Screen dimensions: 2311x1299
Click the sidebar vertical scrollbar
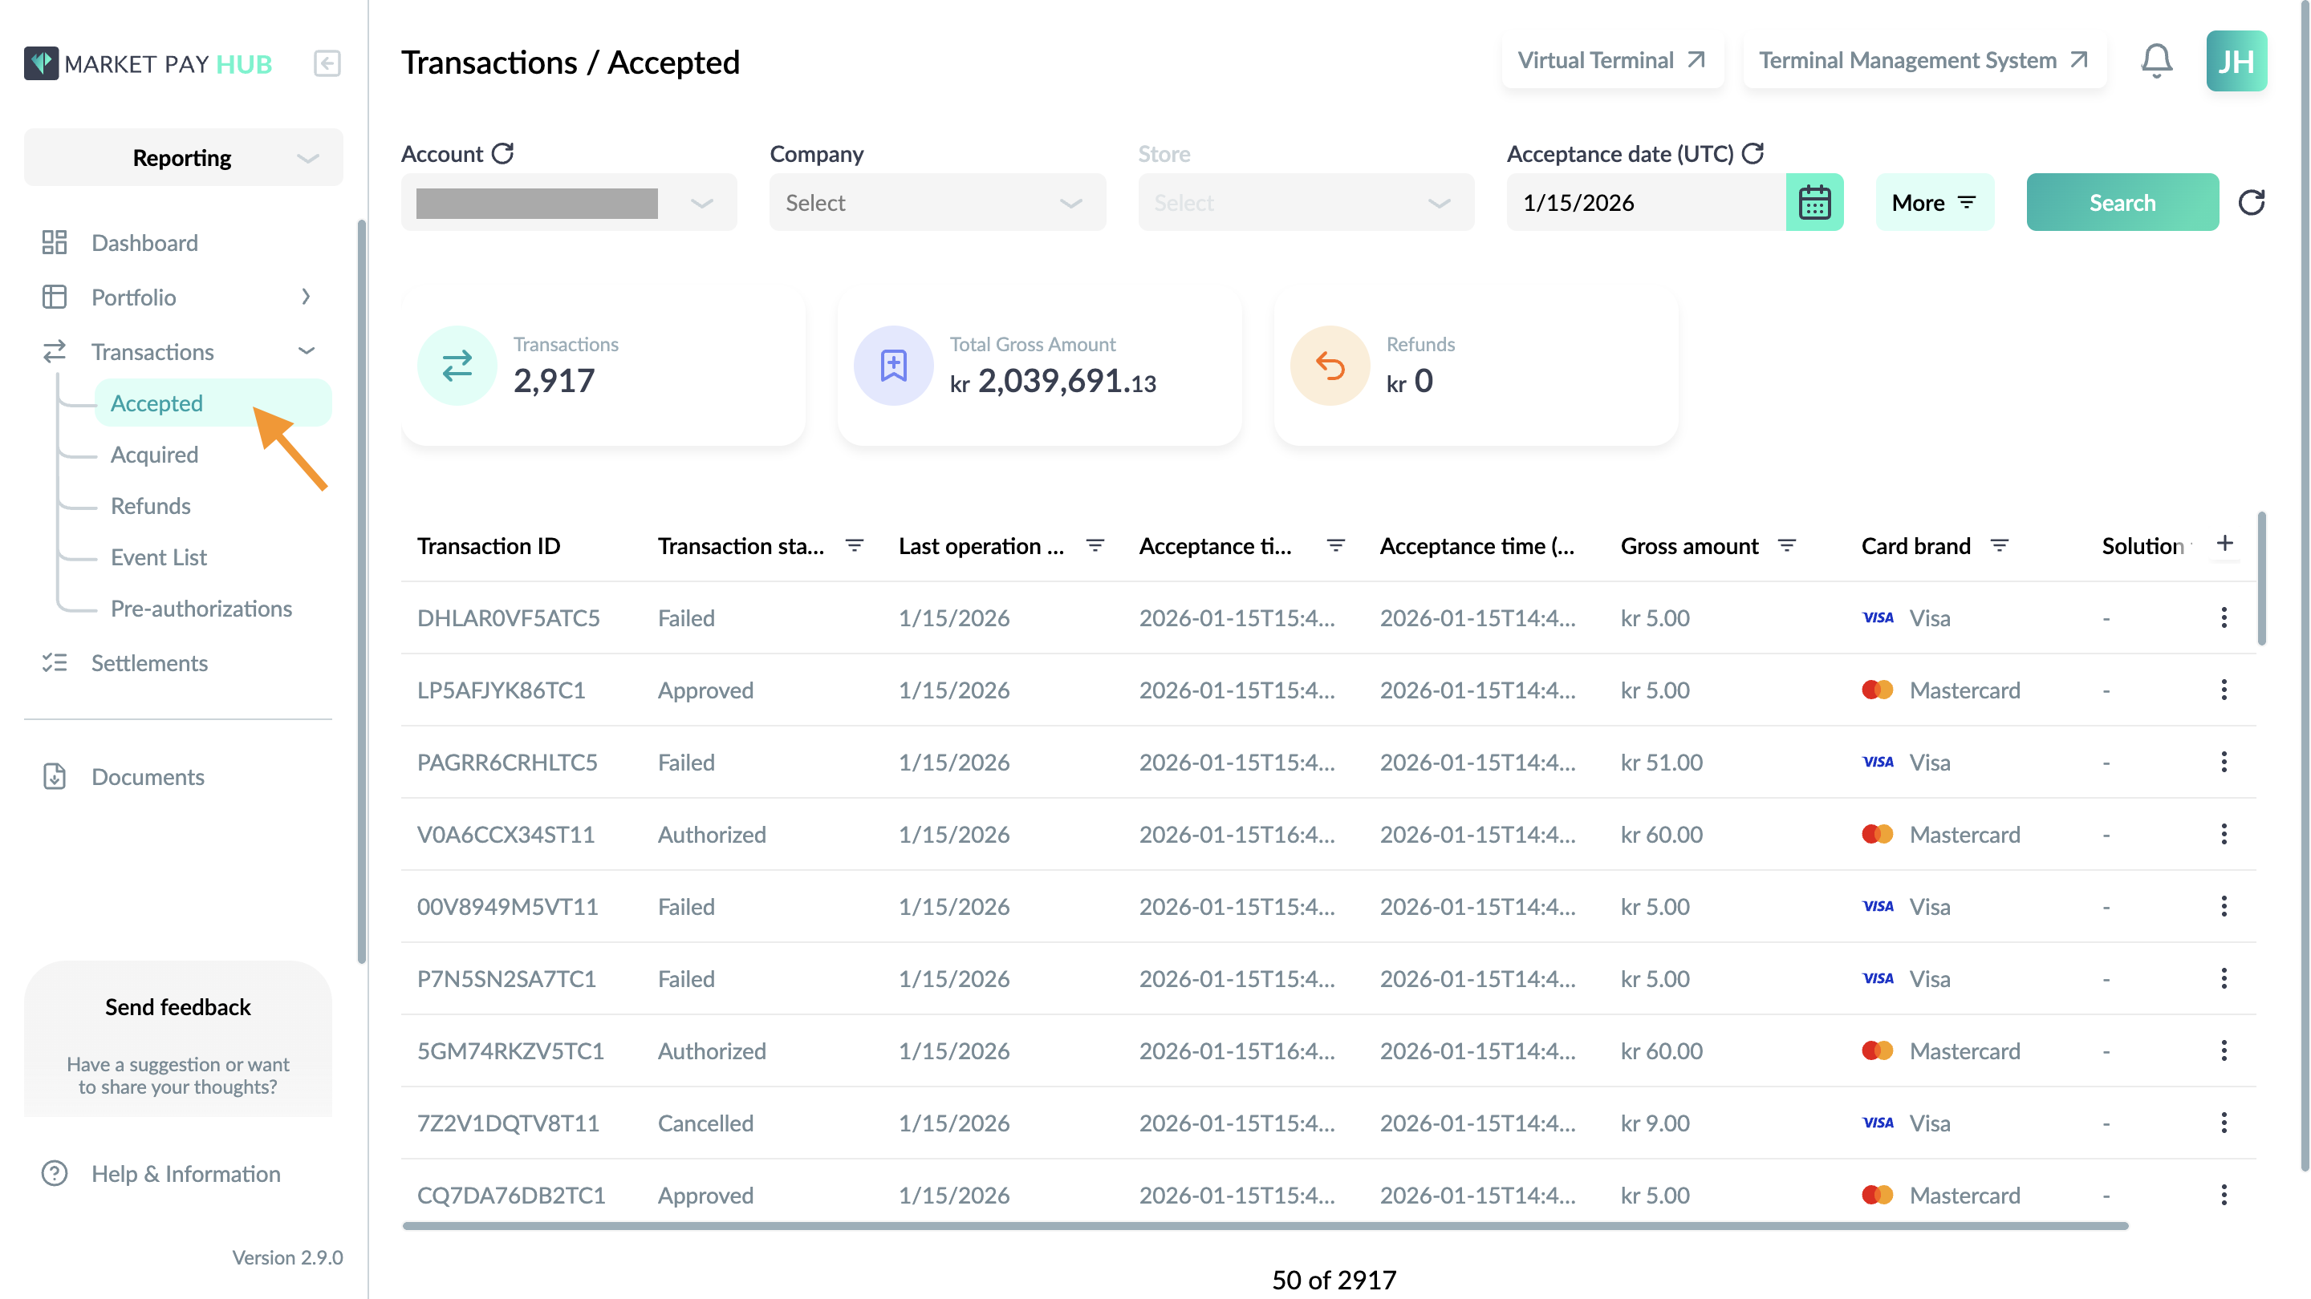(362, 592)
